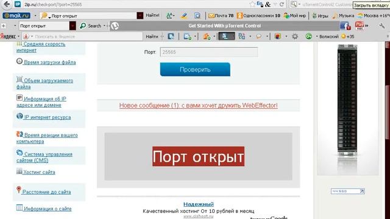Open dropdown on µTorrent search field
Image resolution: width=390 pixels, height=219 pixels.
click(x=73, y=26)
